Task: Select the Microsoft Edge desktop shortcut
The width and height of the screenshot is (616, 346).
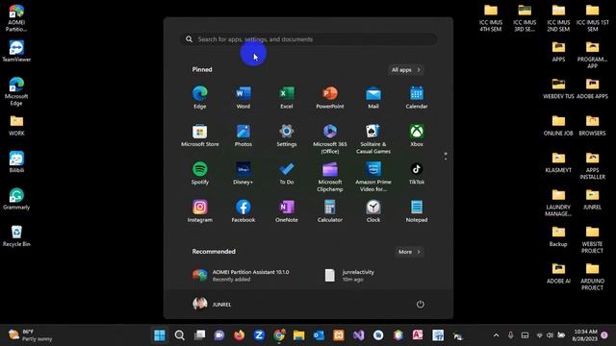Action: 16,91
